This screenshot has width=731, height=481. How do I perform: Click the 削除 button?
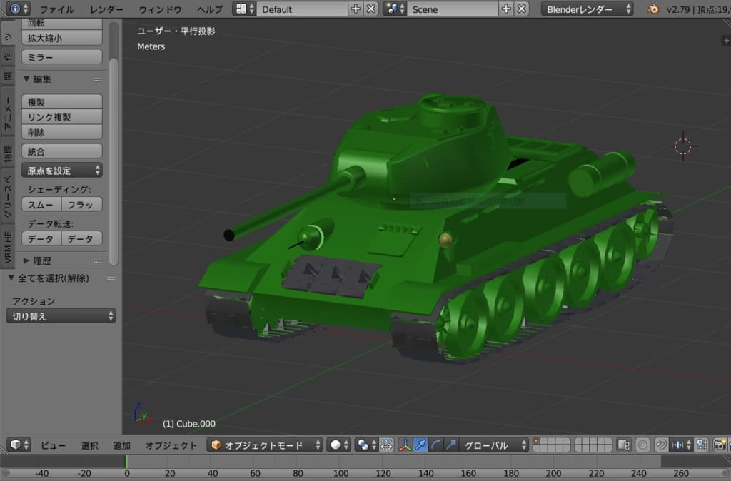tap(61, 132)
